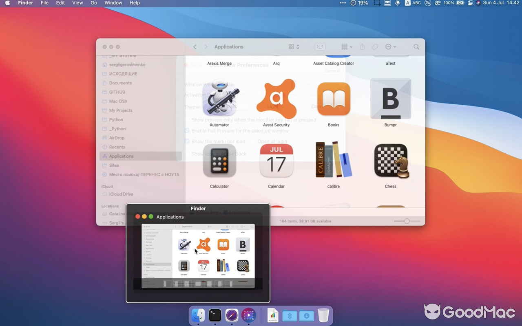
Task: Launch the calibre library app
Action: click(334, 160)
